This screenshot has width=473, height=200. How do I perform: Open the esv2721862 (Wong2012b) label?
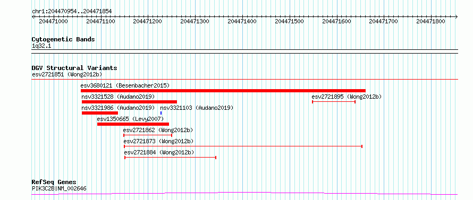(x=158, y=130)
